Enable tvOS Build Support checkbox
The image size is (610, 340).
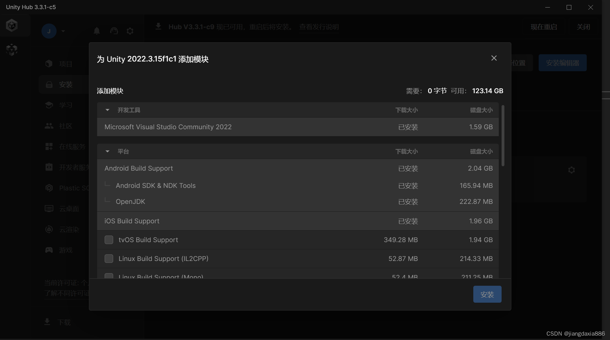point(109,240)
